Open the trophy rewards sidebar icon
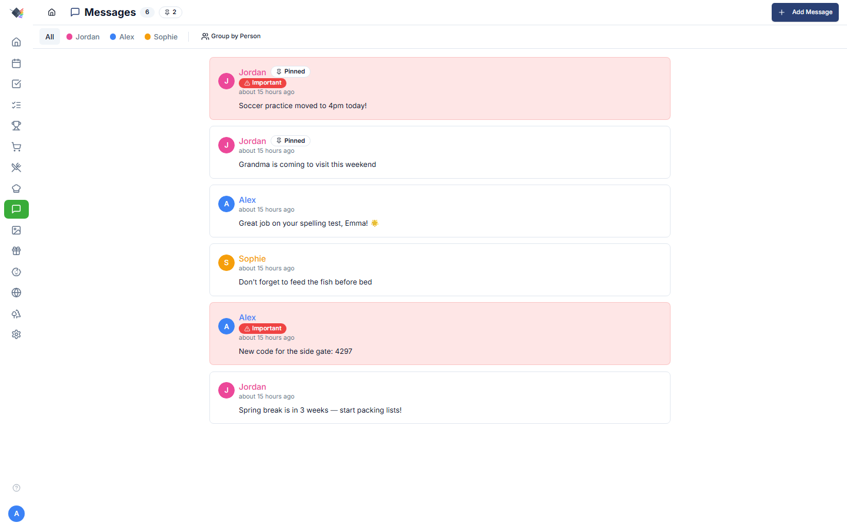847x529 pixels. [x=16, y=126]
